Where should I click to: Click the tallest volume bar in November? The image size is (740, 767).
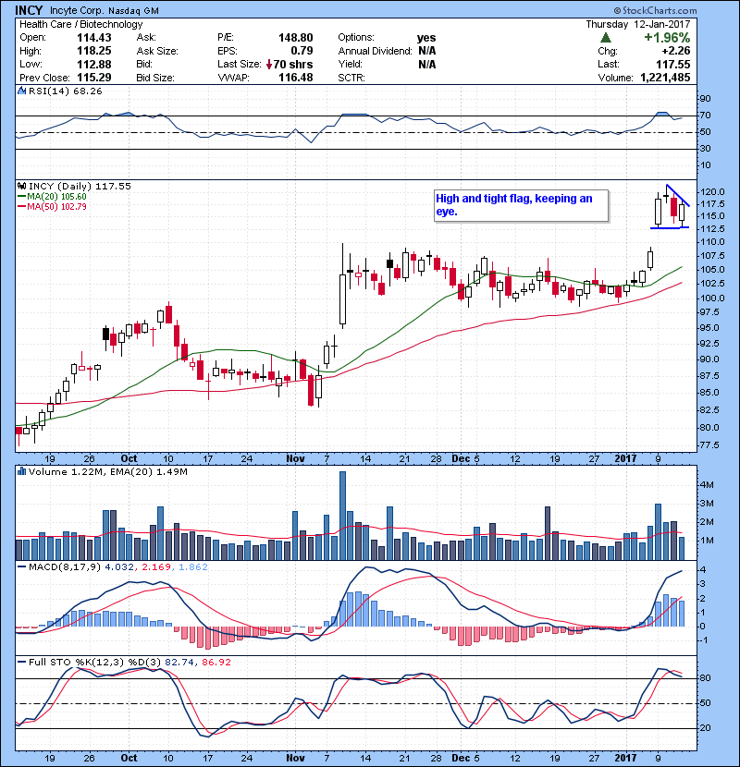pyautogui.click(x=343, y=516)
